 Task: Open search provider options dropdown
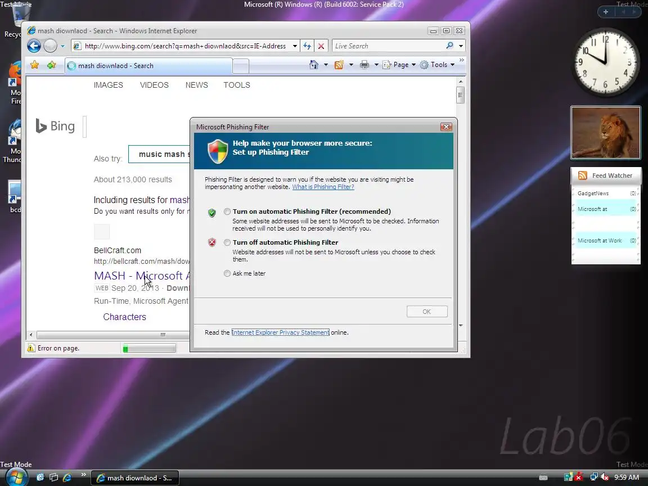(x=461, y=46)
